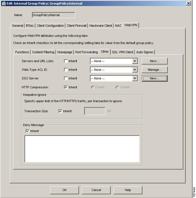Viewport: 196px width, 198px height.
Task: Open the Client Configuration tab
Action: coord(50,26)
